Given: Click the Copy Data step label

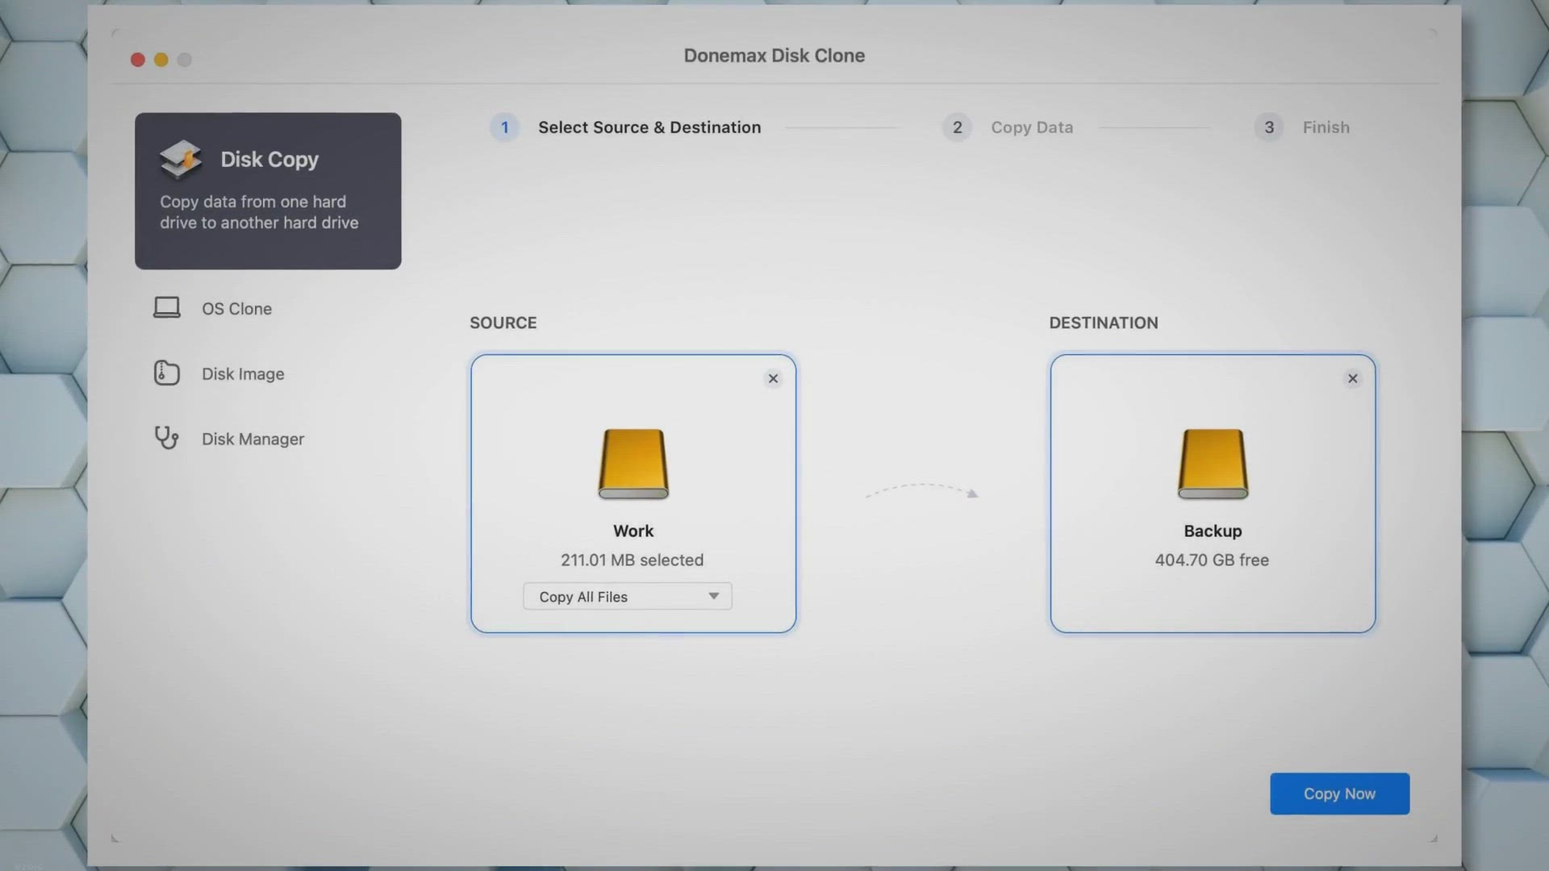Looking at the screenshot, I should pos(1032,127).
